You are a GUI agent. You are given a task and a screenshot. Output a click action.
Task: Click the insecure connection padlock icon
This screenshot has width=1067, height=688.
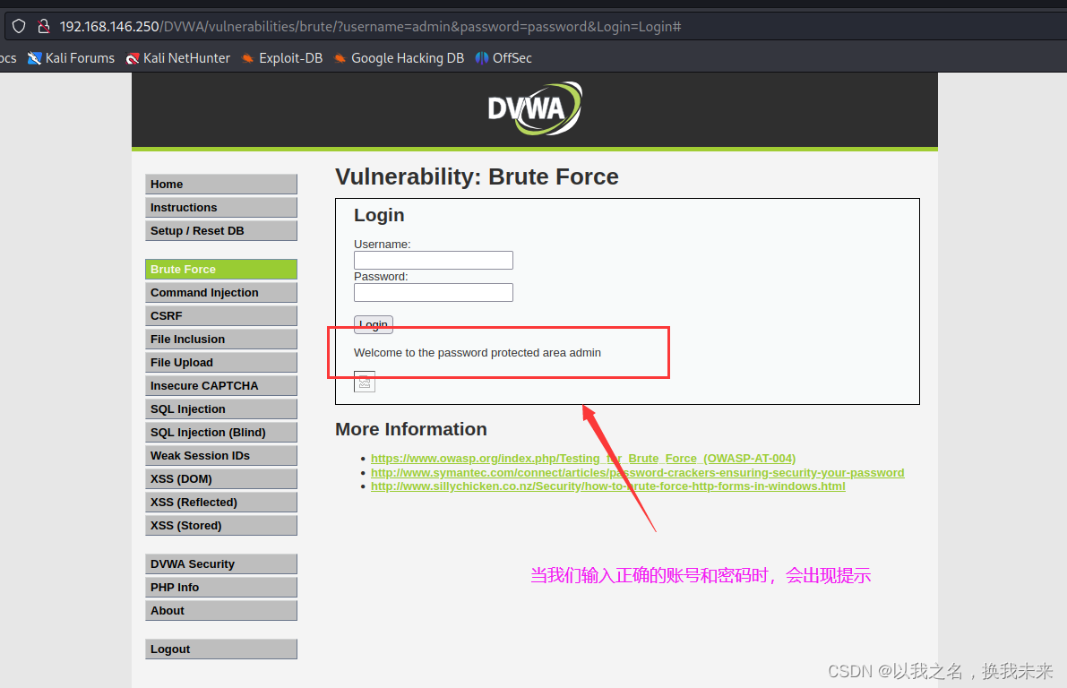(x=44, y=27)
